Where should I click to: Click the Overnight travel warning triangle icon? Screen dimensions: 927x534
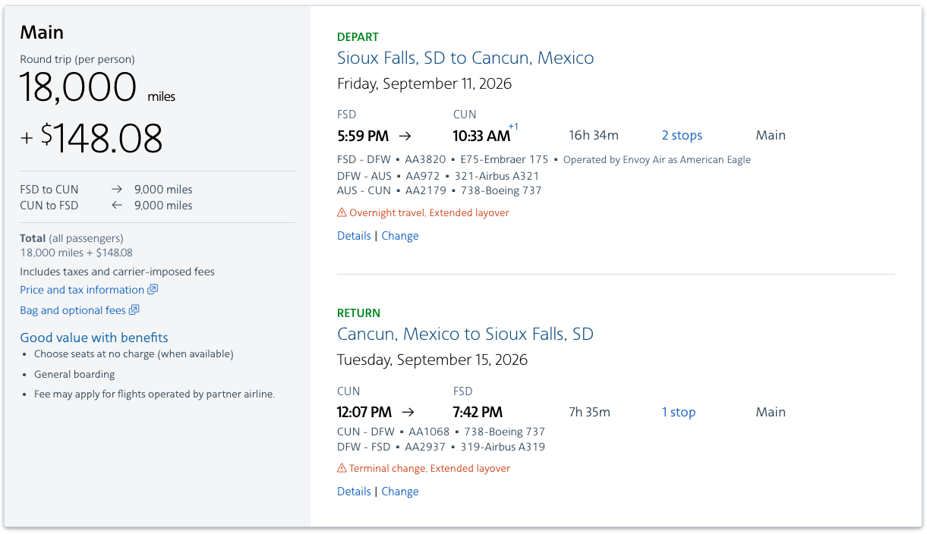pyautogui.click(x=342, y=213)
